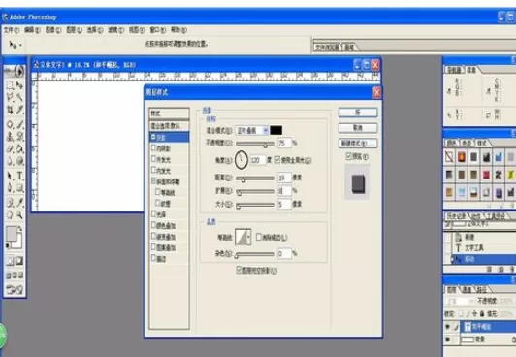The height and width of the screenshot is (357, 516).
Task: Select the Type (T) tool in toolbox
Action: pyautogui.click(x=19, y=176)
